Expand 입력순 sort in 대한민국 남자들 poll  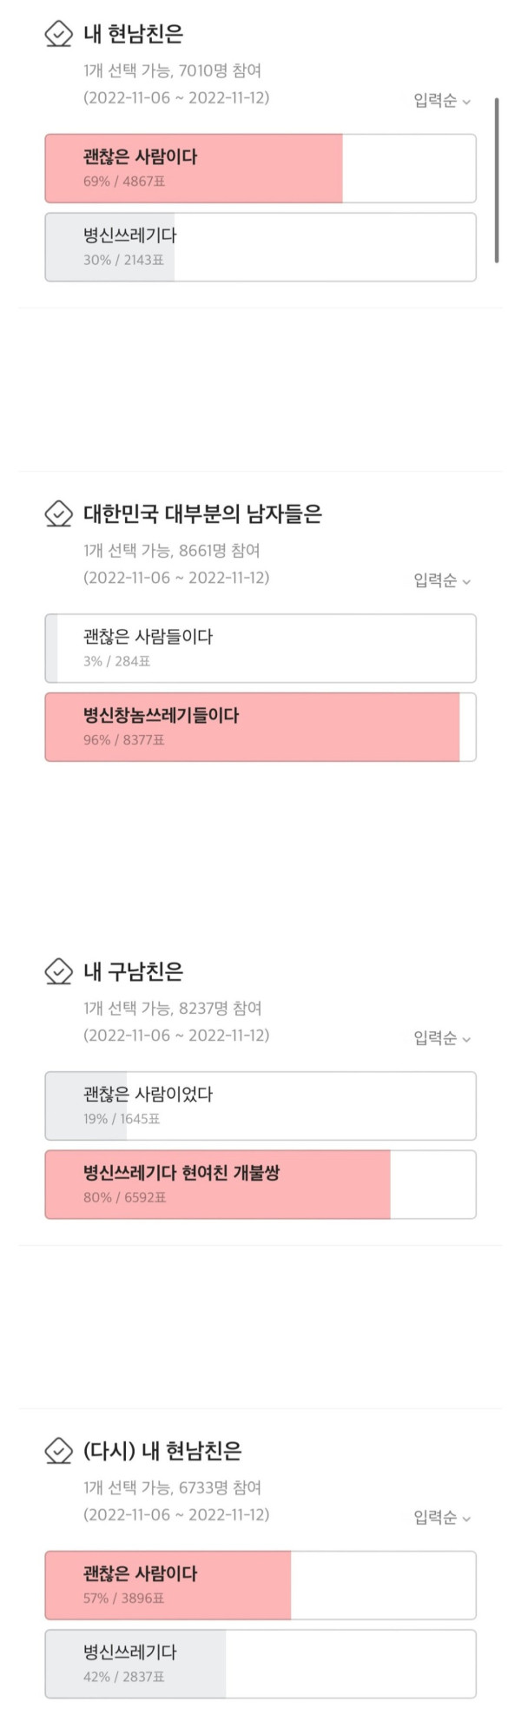click(x=442, y=580)
